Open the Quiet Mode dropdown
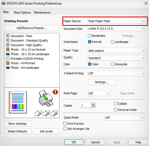This screenshot has width=149, height=146. (x=125, y=117)
